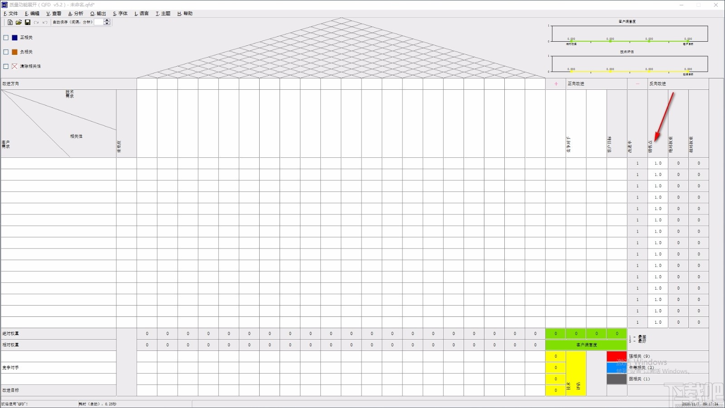Save the current QFD file
This screenshot has height=408, width=725.
27,22
